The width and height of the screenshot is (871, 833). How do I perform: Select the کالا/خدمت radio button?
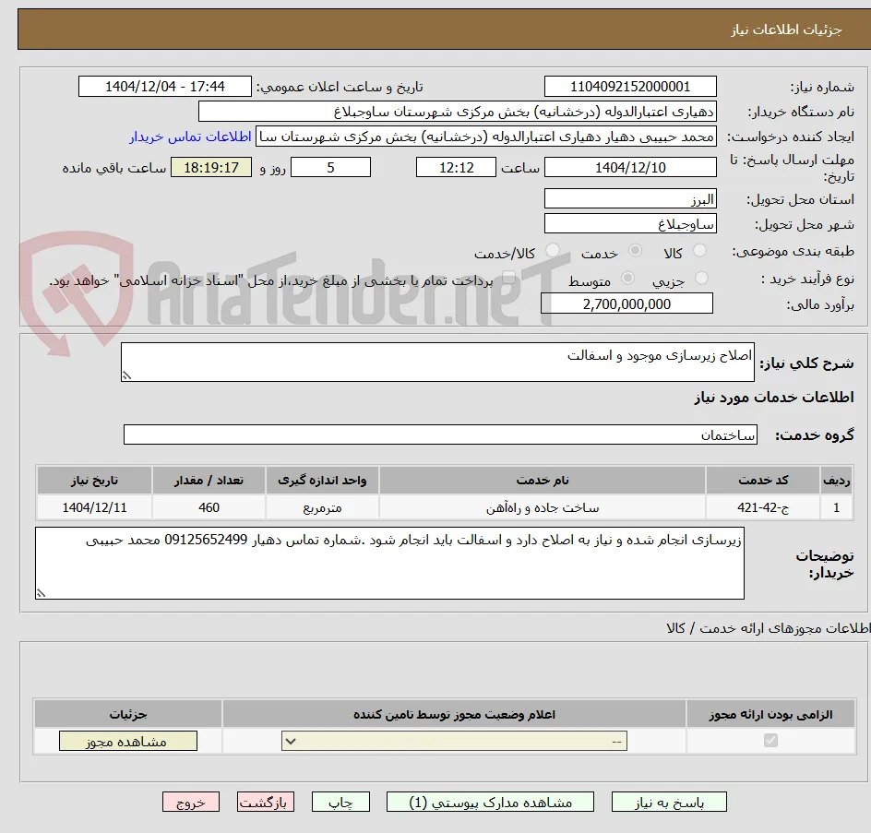(553, 251)
